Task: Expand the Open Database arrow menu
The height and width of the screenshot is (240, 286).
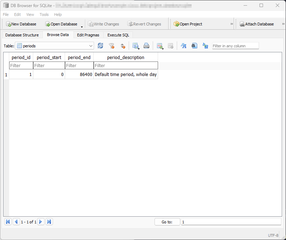Action: [82, 26]
